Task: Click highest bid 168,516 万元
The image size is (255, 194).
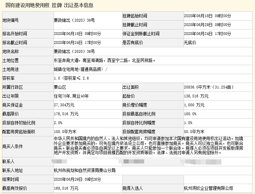Action: point(66,189)
